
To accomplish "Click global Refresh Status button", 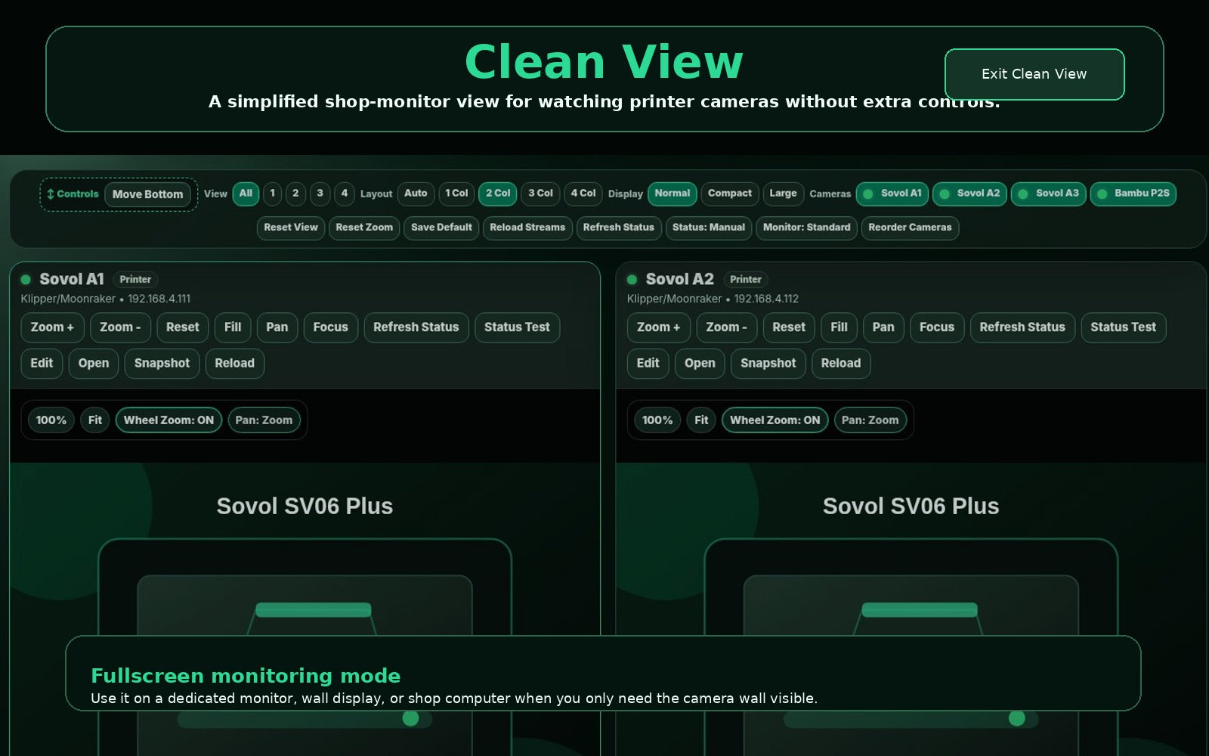I will [x=619, y=228].
